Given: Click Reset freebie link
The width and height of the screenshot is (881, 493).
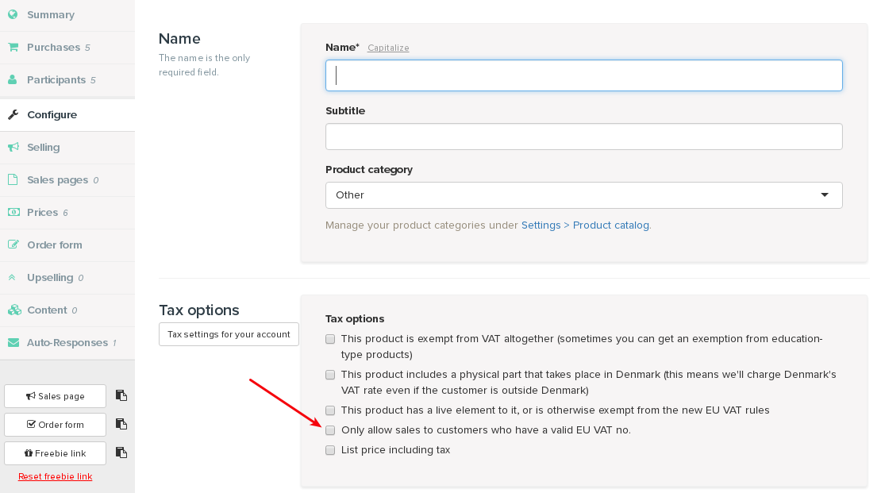Looking at the screenshot, I should (x=55, y=476).
